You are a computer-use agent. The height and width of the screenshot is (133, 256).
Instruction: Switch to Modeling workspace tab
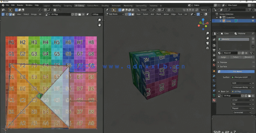57,6
